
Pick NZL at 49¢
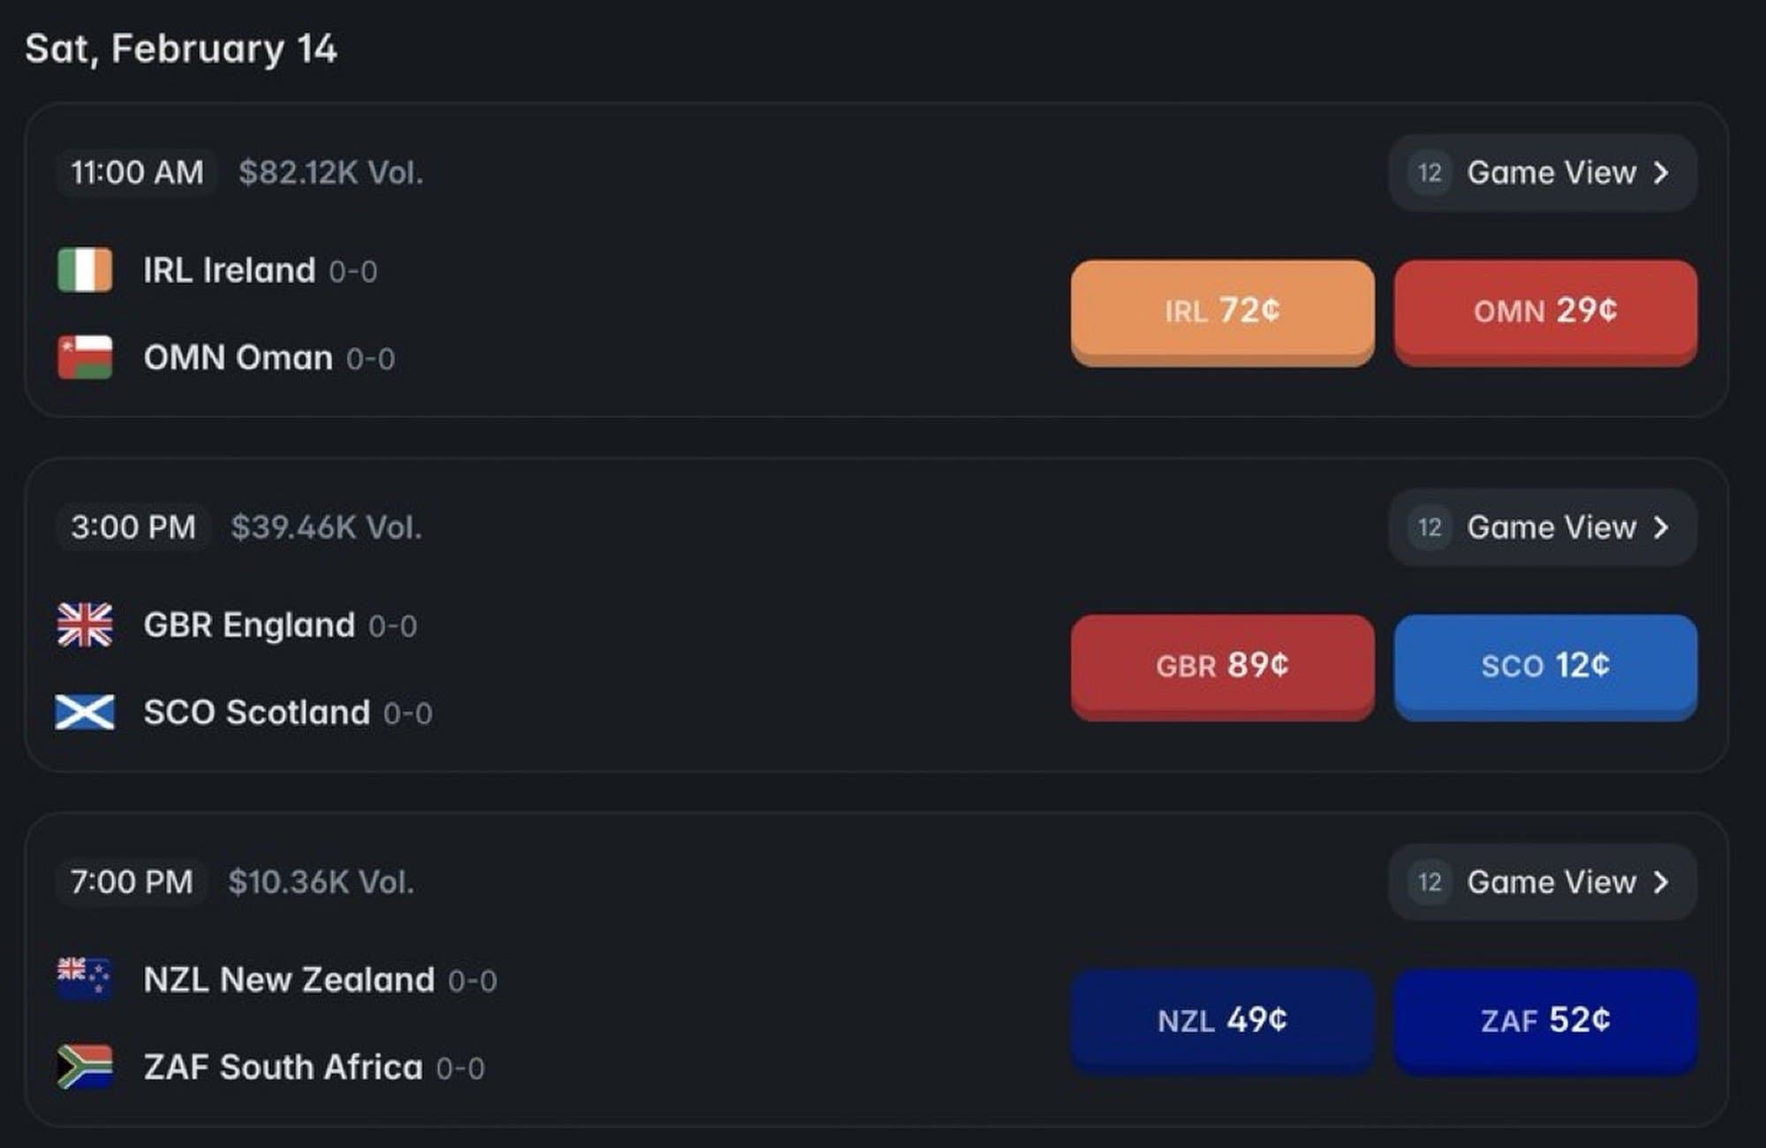coord(1222,1021)
